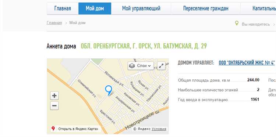Click the Брестская ул. street label
Screen dimensions: 276x137
(x=107, y=117)
